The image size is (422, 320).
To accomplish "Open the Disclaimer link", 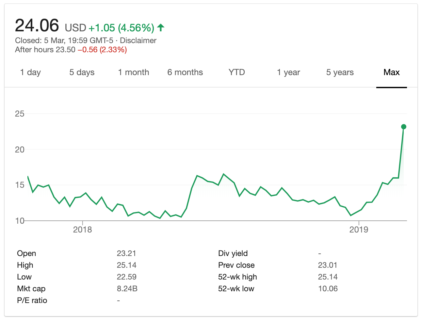I will pos(138,40).
